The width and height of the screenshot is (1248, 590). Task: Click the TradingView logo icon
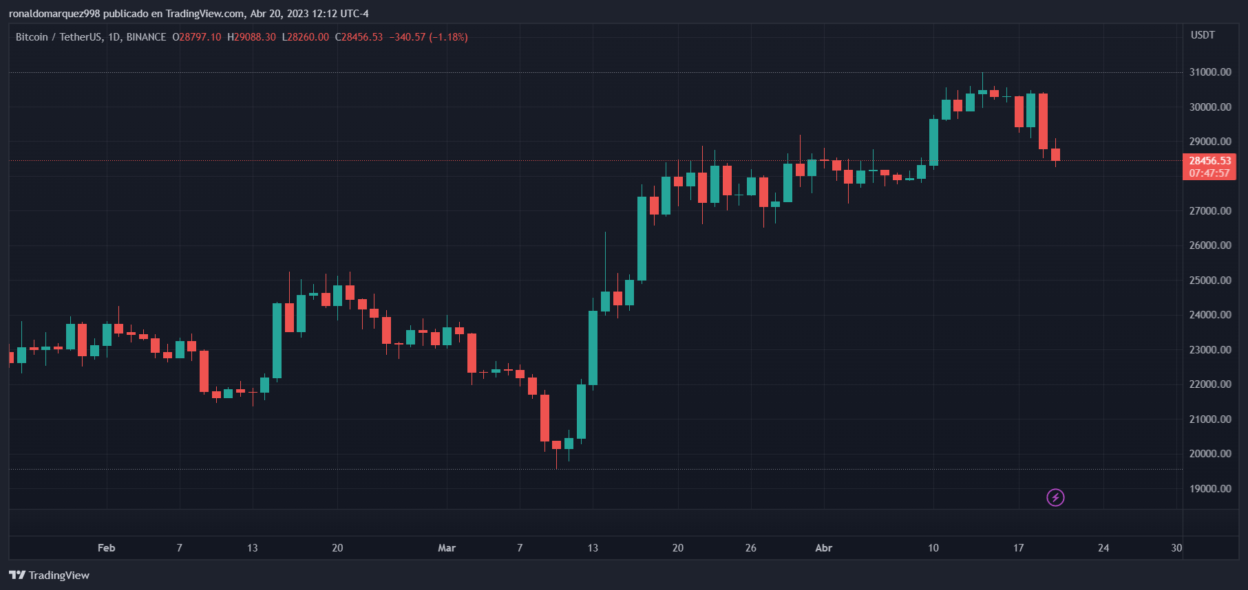tap(17, 575)
